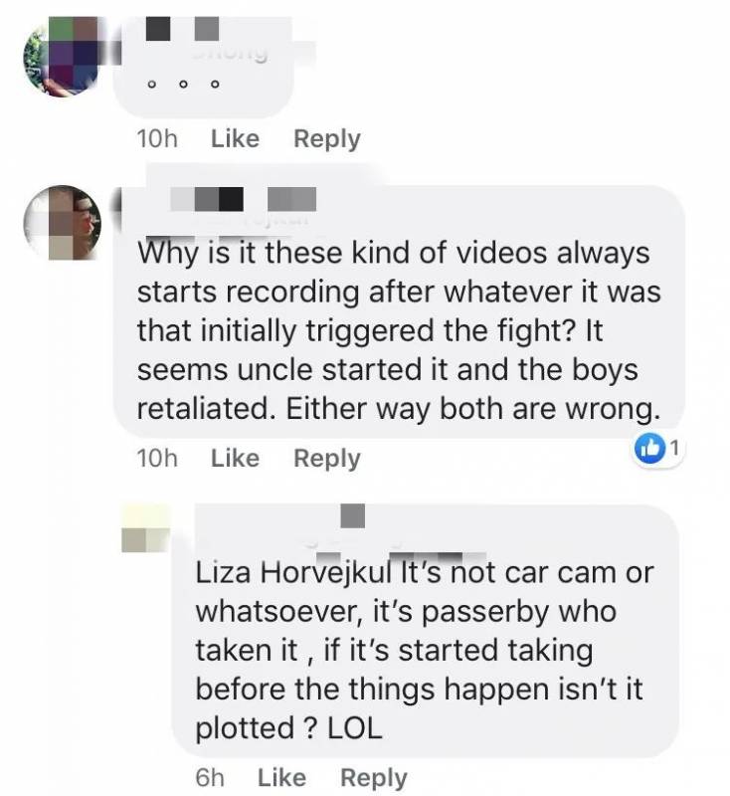View the reaction count of 1 like
The width and height of the screenshot is (730, 796).
pos(674,449)
